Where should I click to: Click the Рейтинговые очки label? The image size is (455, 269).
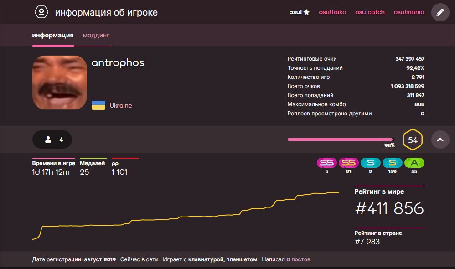(x=312, y=59)
